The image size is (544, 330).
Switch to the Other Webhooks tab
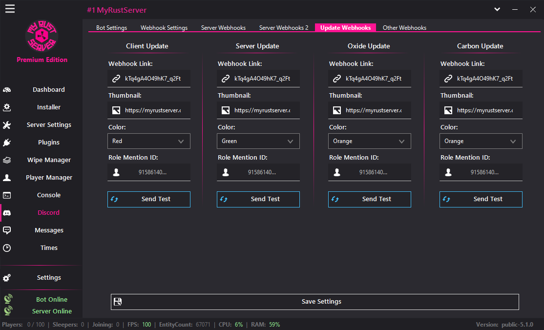404,28
